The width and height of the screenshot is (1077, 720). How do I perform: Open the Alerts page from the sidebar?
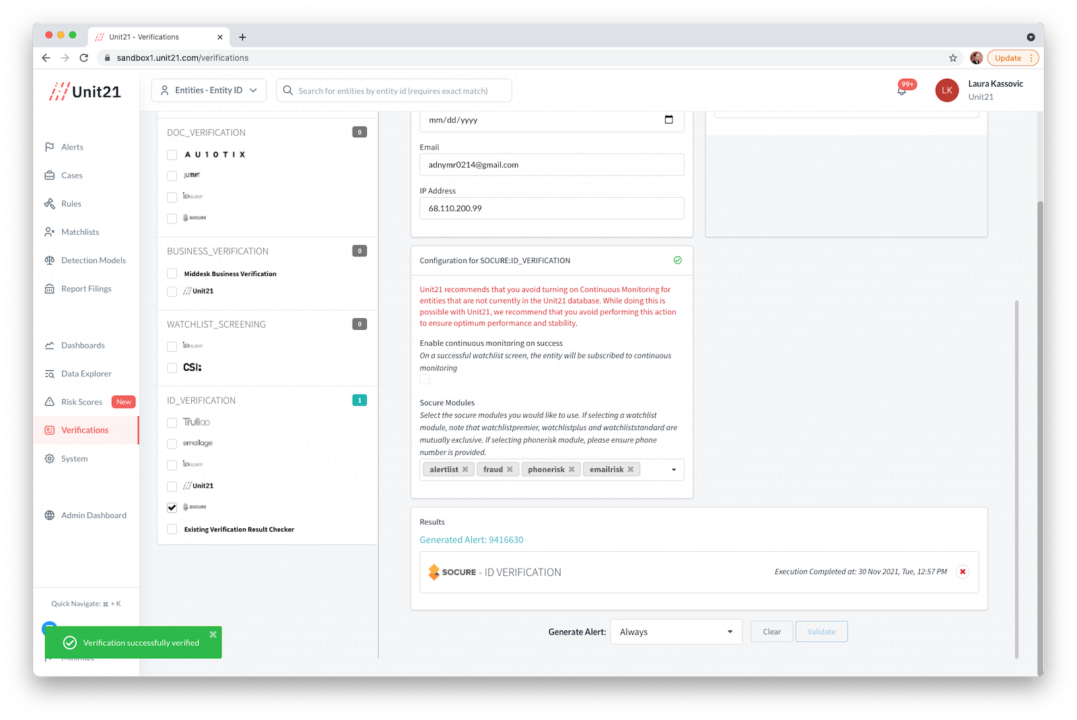(72, 147)
